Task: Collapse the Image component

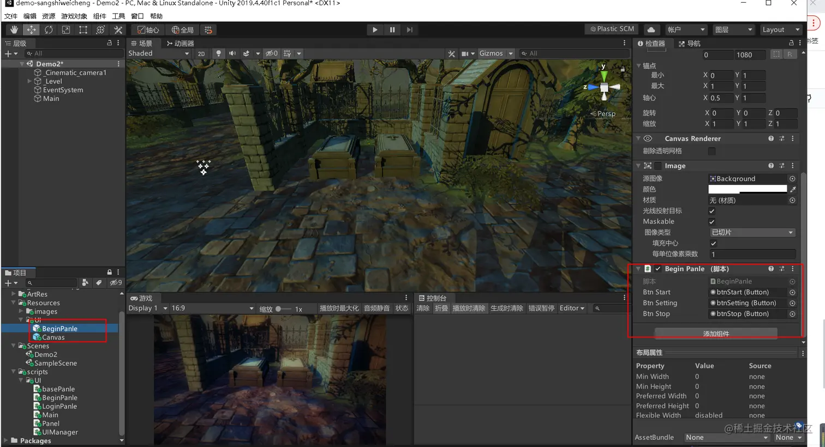Action: coord(638,166)
